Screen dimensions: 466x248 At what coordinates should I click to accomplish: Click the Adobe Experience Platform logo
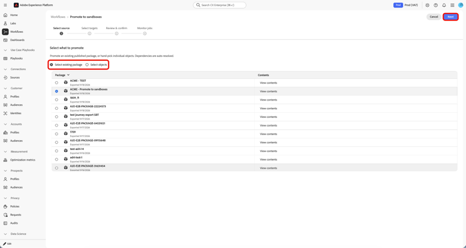coord(16,5)
